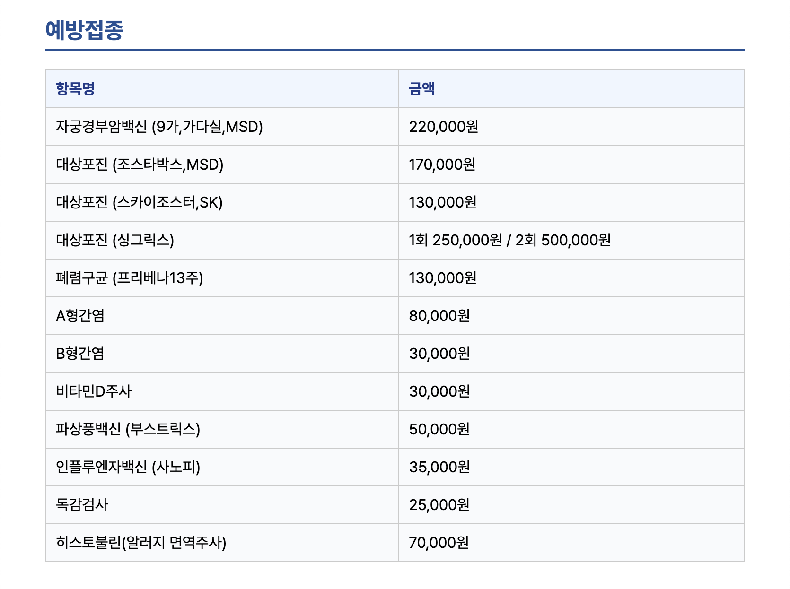Click the 220,000원 price cell
This screenshot has width=790, height=589.
pyautogui.click(x=443, y=127)
